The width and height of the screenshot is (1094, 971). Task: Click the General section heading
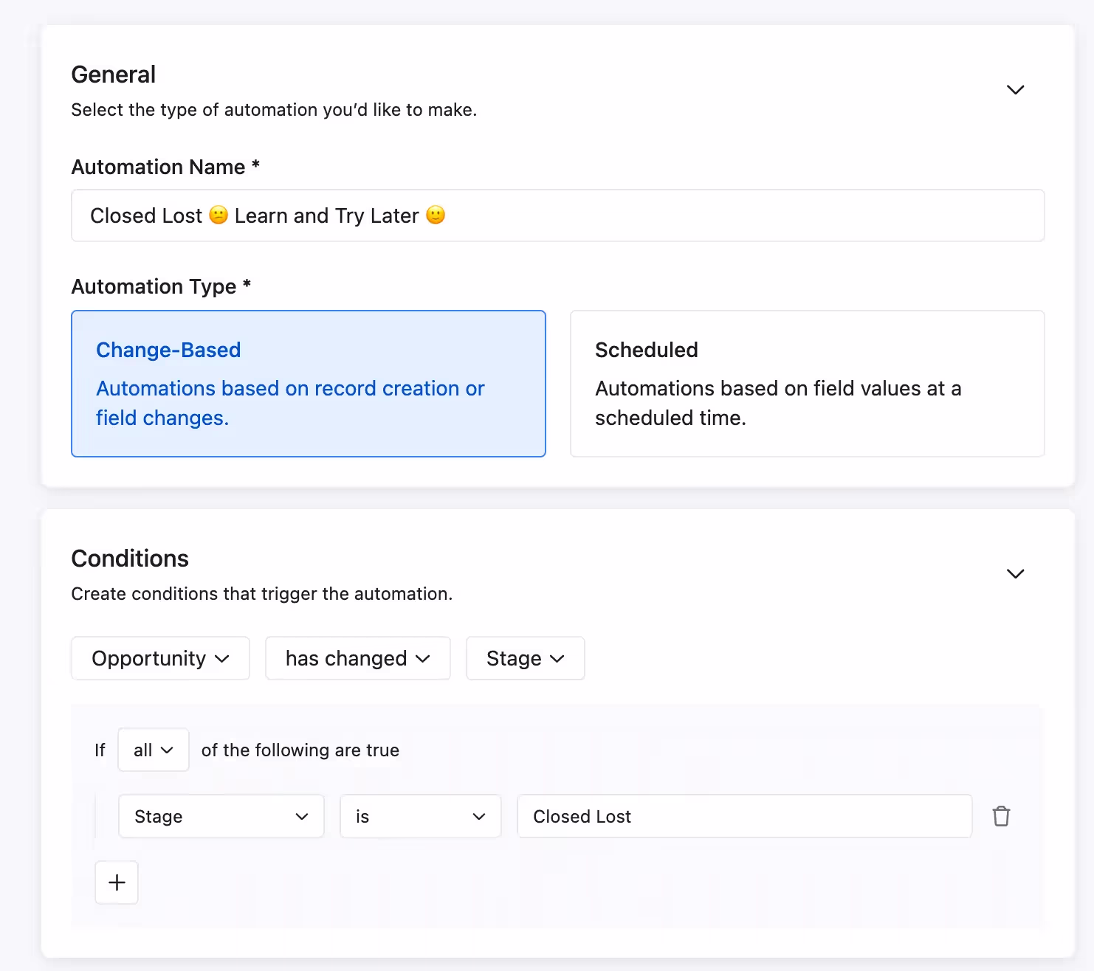[114, 75]
